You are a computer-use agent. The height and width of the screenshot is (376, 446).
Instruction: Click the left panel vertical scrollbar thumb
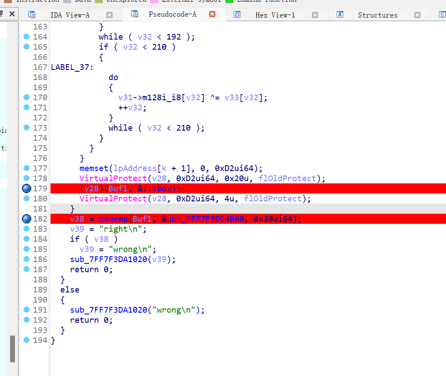13,348
